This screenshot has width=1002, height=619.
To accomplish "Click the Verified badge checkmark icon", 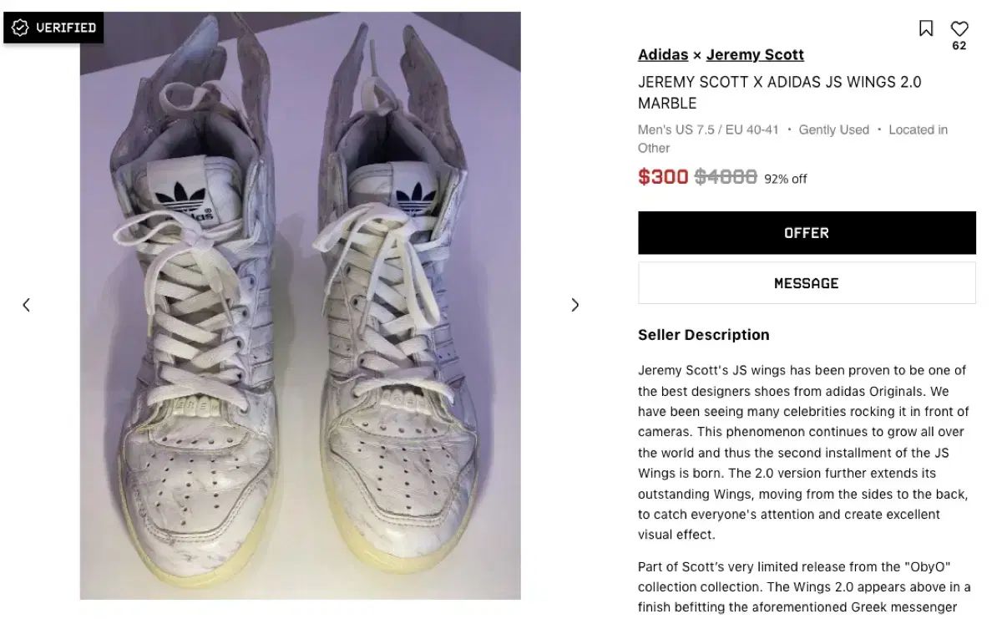I will 21,28.
